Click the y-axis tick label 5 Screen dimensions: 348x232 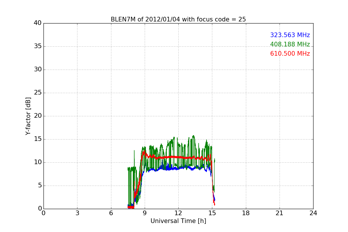pos(40,186)
